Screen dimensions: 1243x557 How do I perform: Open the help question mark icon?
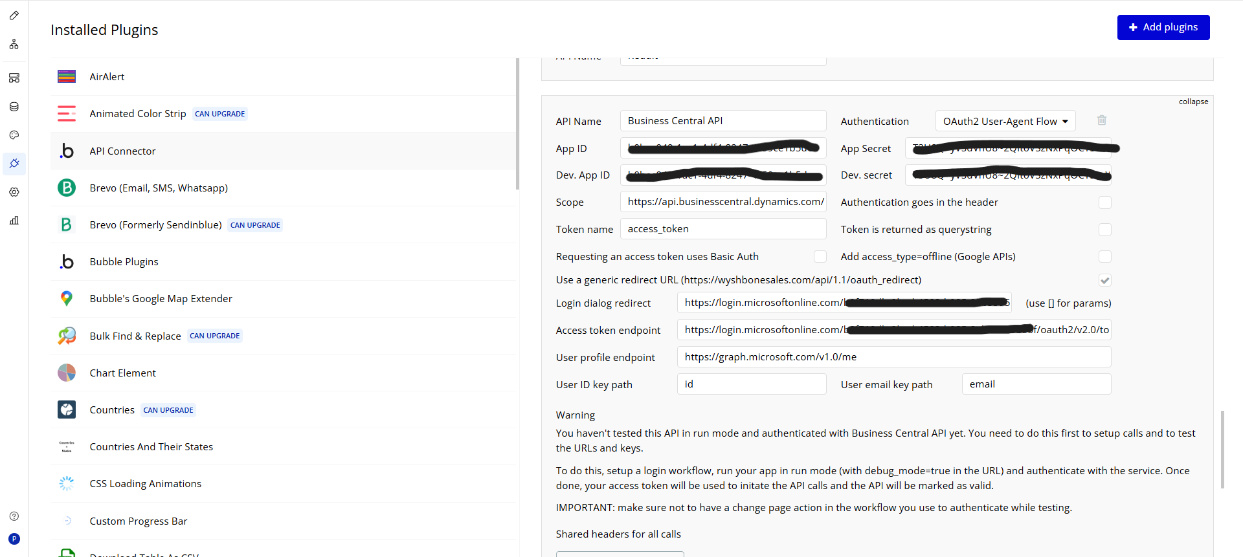tap(14, 516)
